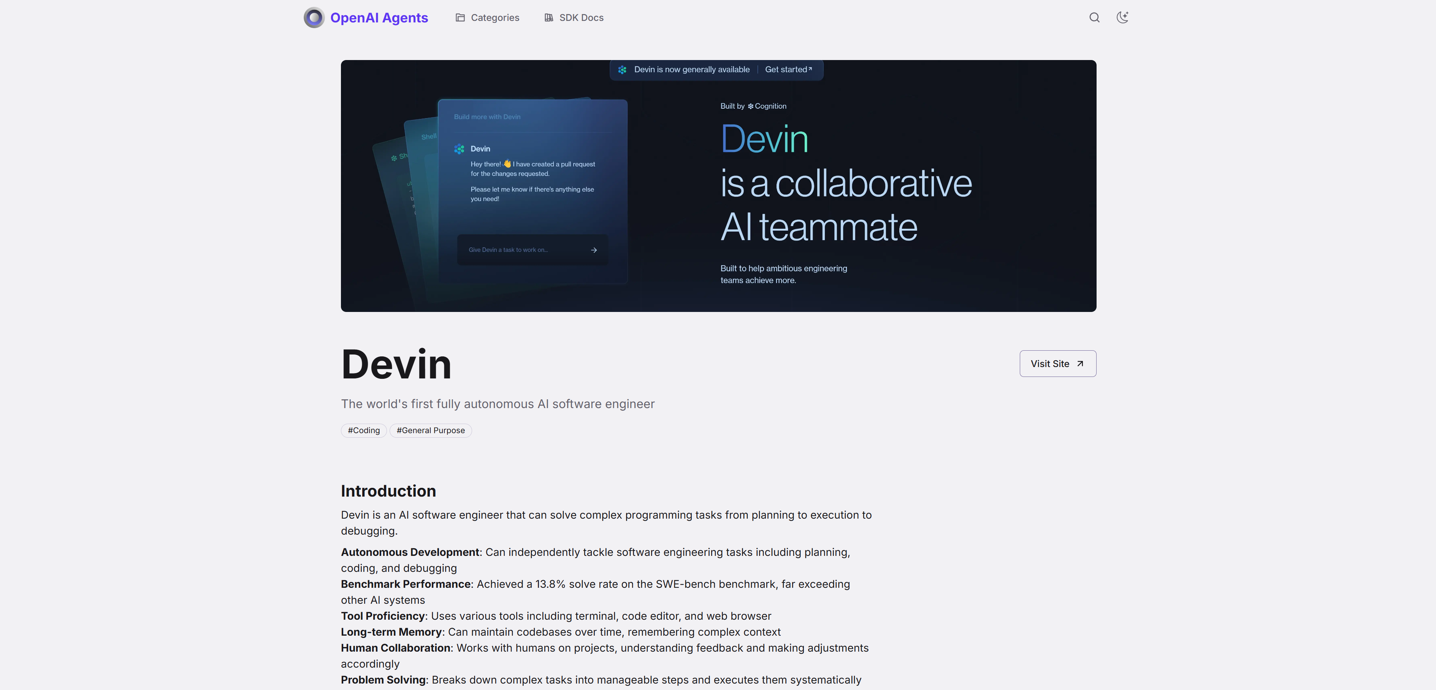Click 'Devin is now generally available' notice
Screen dimensions: 1436x690
pos(692,70)
